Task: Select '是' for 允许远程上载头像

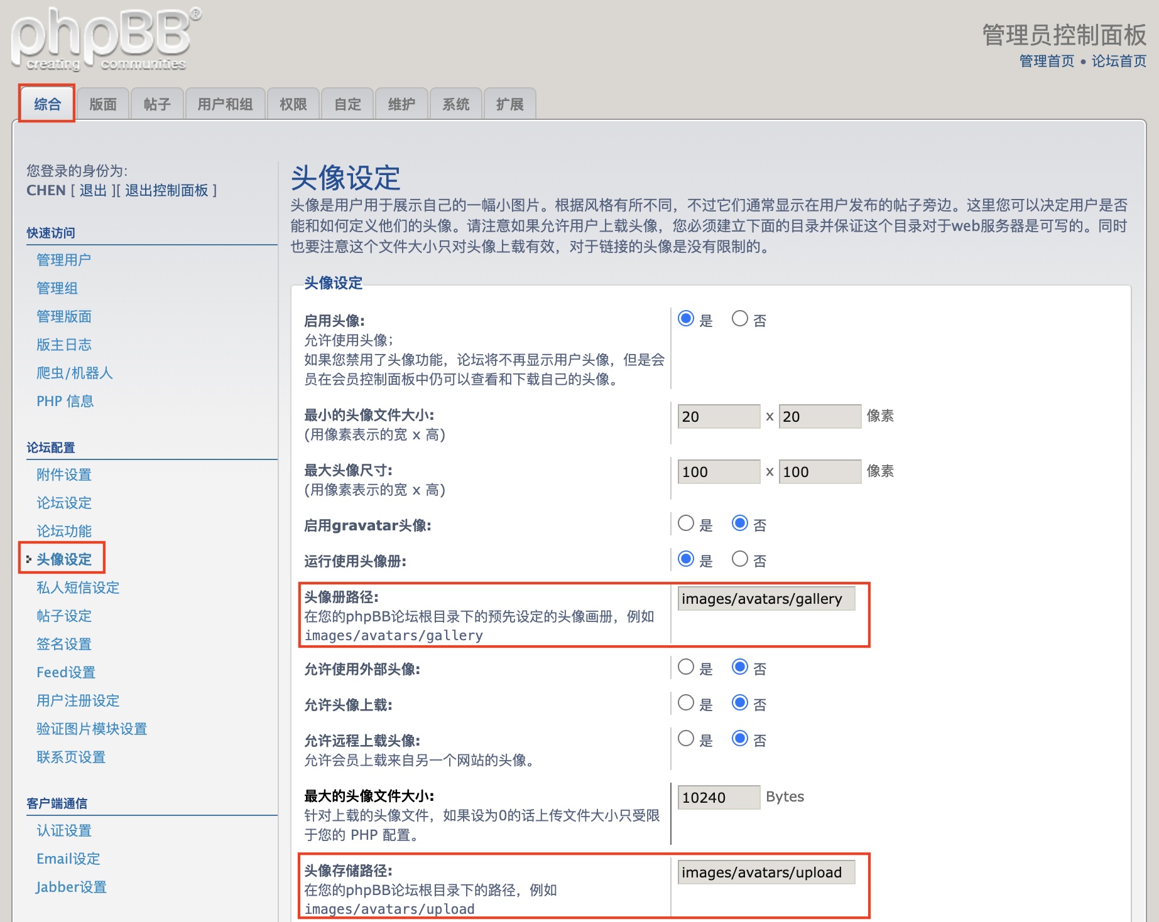Action: [686, 739]
